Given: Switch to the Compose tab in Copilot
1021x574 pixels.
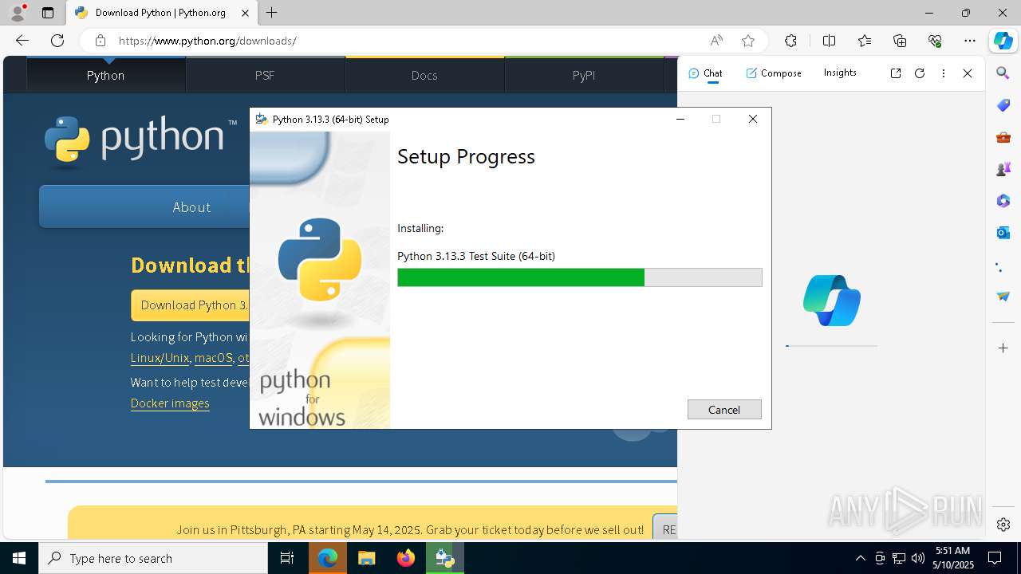Looking at the screenshot, I should 774,73.
